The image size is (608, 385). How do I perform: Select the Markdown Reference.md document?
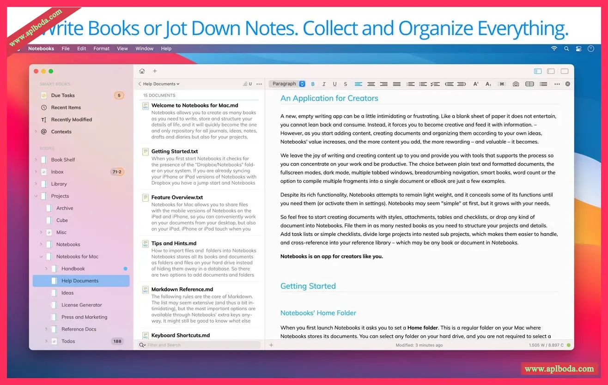point(182,289)
